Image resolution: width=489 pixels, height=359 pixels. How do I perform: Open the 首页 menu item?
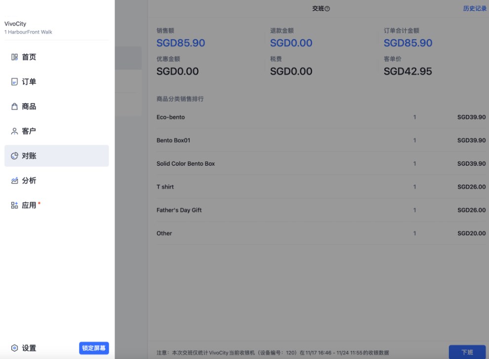29,57
